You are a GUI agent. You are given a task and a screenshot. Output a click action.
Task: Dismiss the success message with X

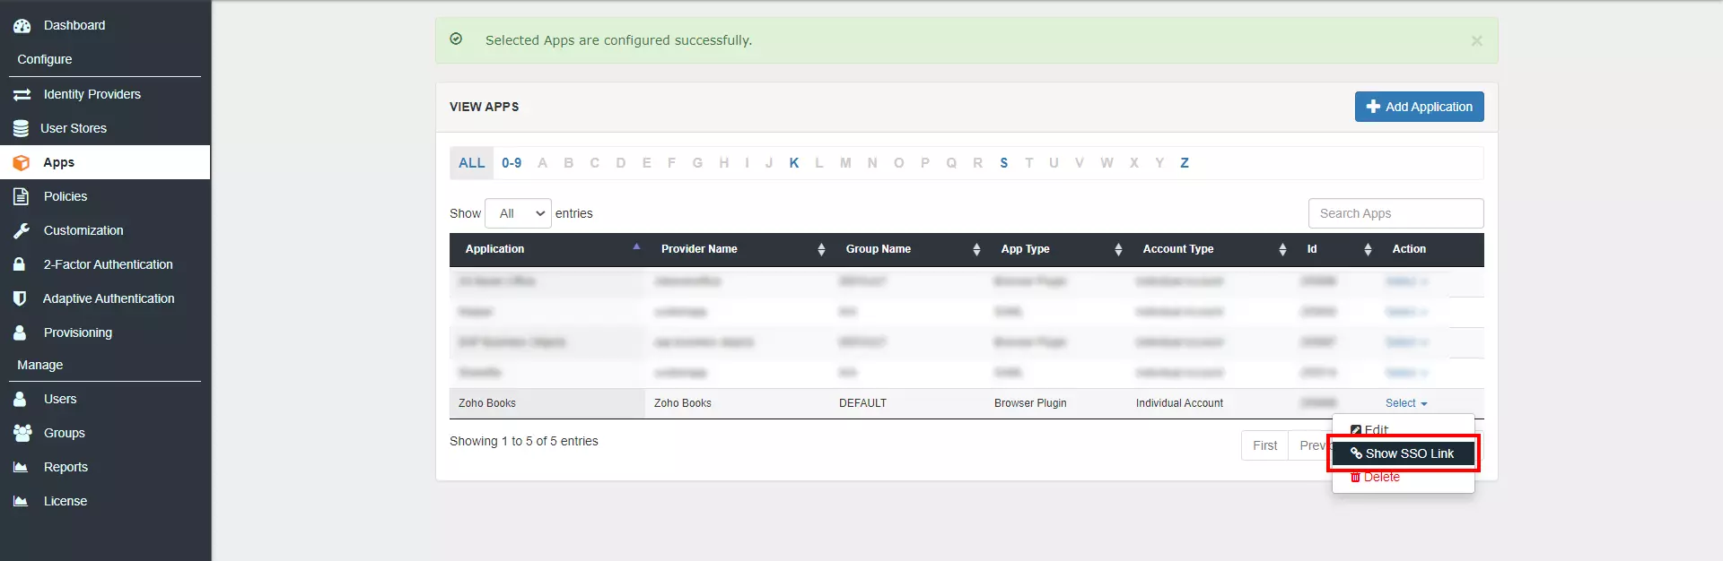tap(1476, 41)
